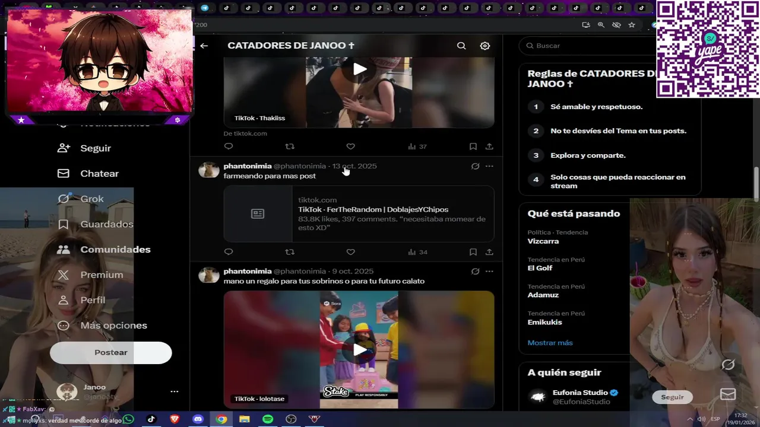Select Comunidades in the sidebar
The height and width of the screenshot is (427, 760).
coord(104,250)
